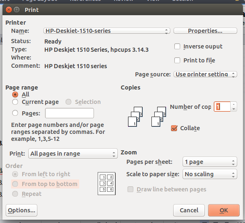Image resolution: width=245 pixels, height=223 pixels.
Task: Select the Pages radio button
Action: coord(15,113)
